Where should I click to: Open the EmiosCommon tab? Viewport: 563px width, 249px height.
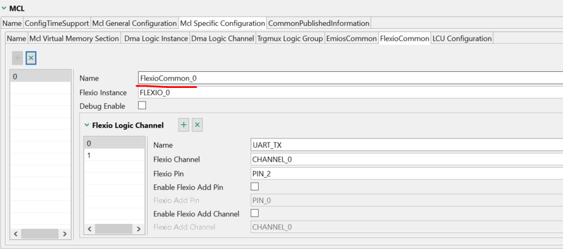point(352,38)
